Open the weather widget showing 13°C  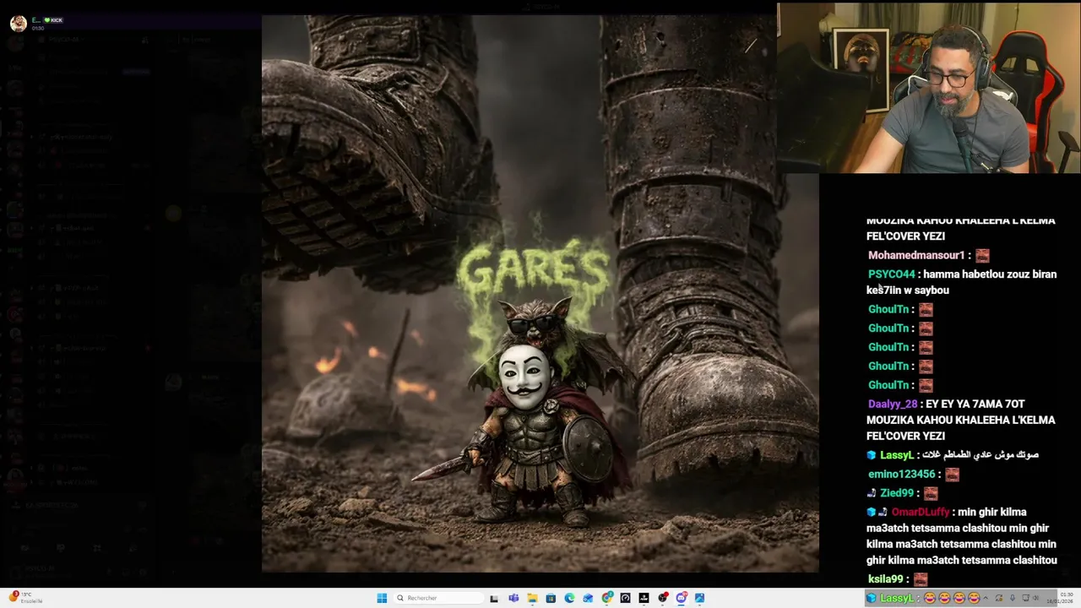click(25, 598)
